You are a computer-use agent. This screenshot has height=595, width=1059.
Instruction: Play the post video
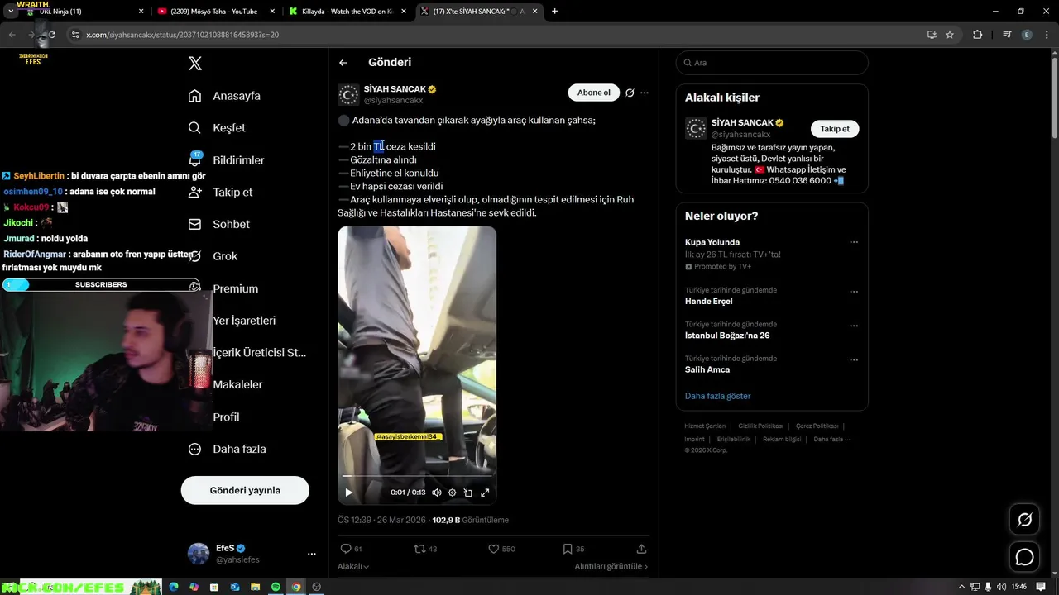(349, 493)
